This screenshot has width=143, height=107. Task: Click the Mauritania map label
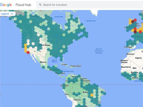[126, 67]
